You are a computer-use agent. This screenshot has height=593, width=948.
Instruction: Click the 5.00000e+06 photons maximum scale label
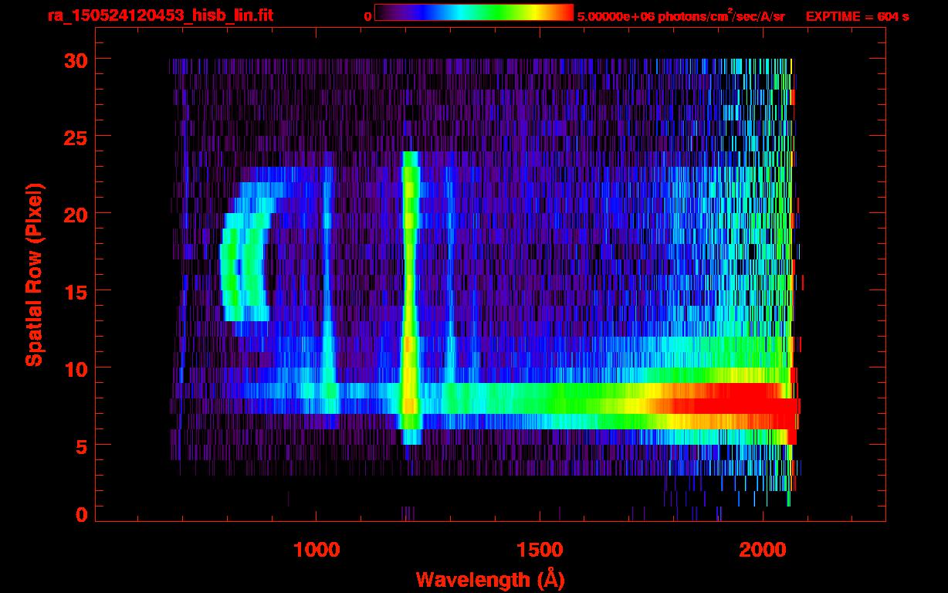pyautogui.click(x=681, y=16)
